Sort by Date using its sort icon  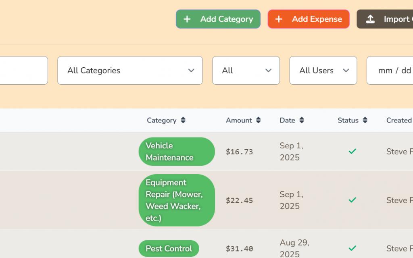[x=302, y=120]
